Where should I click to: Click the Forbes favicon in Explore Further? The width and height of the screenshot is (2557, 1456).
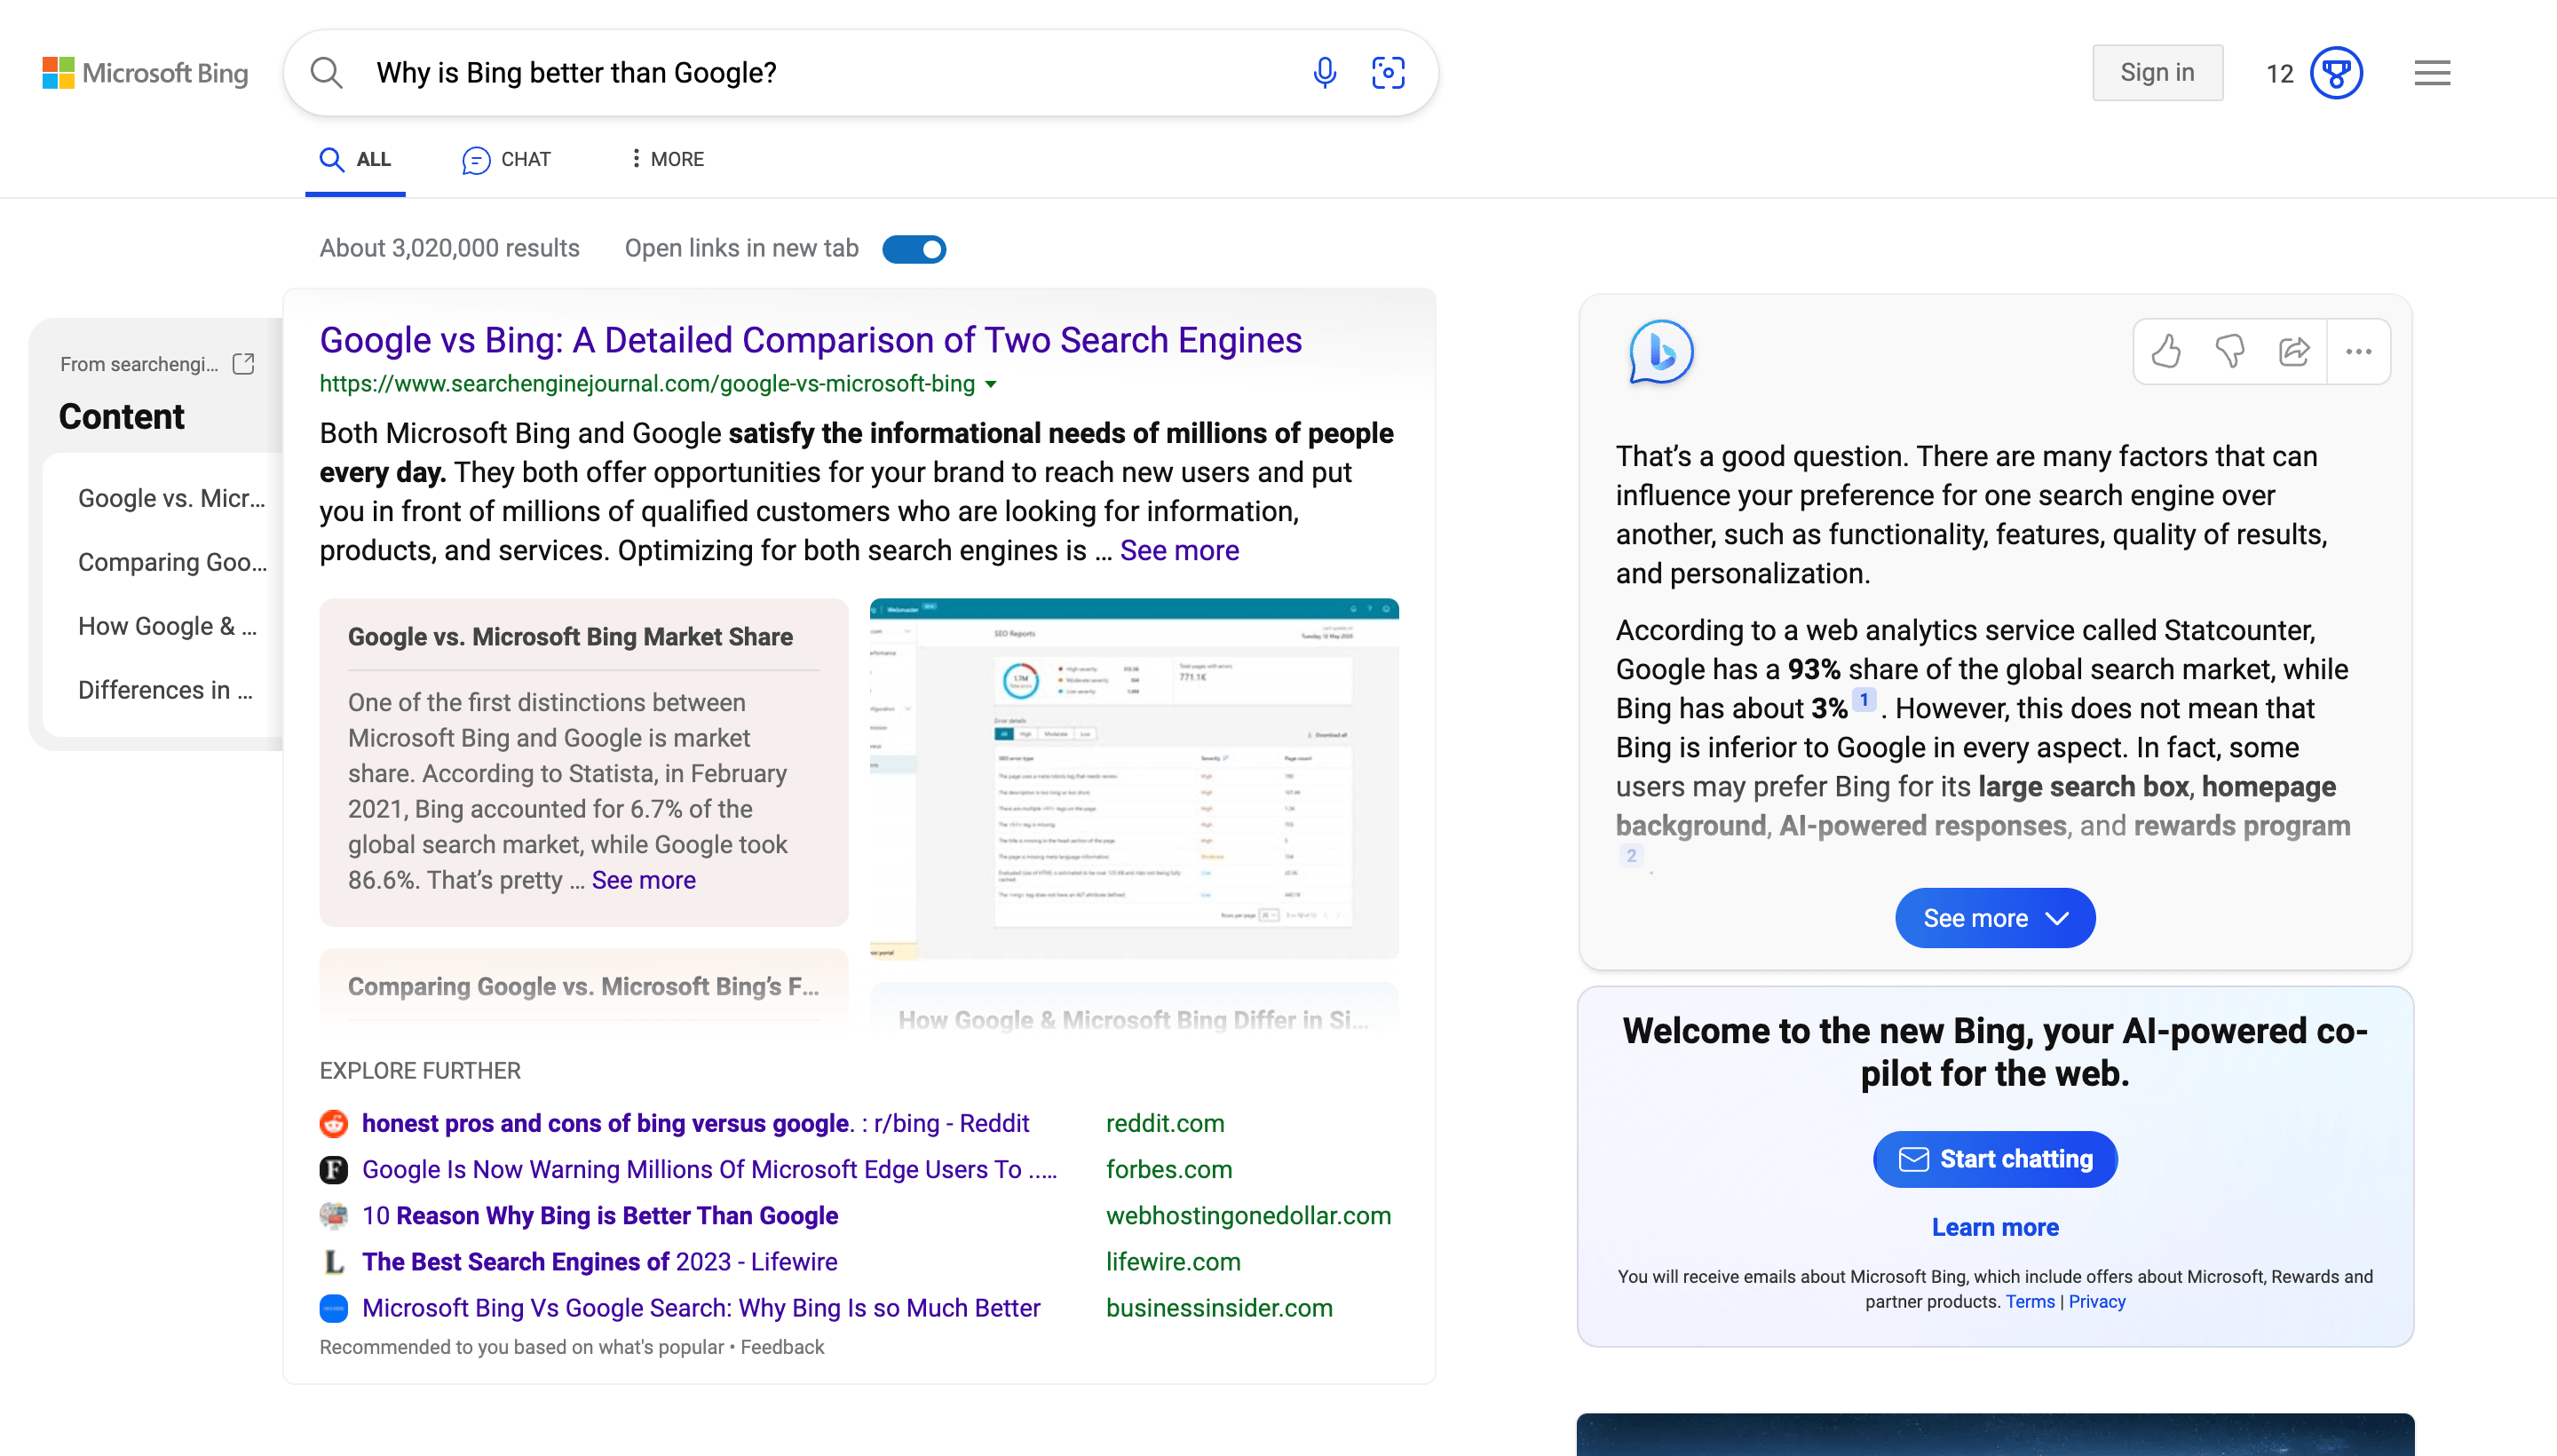coord(334,1170)
